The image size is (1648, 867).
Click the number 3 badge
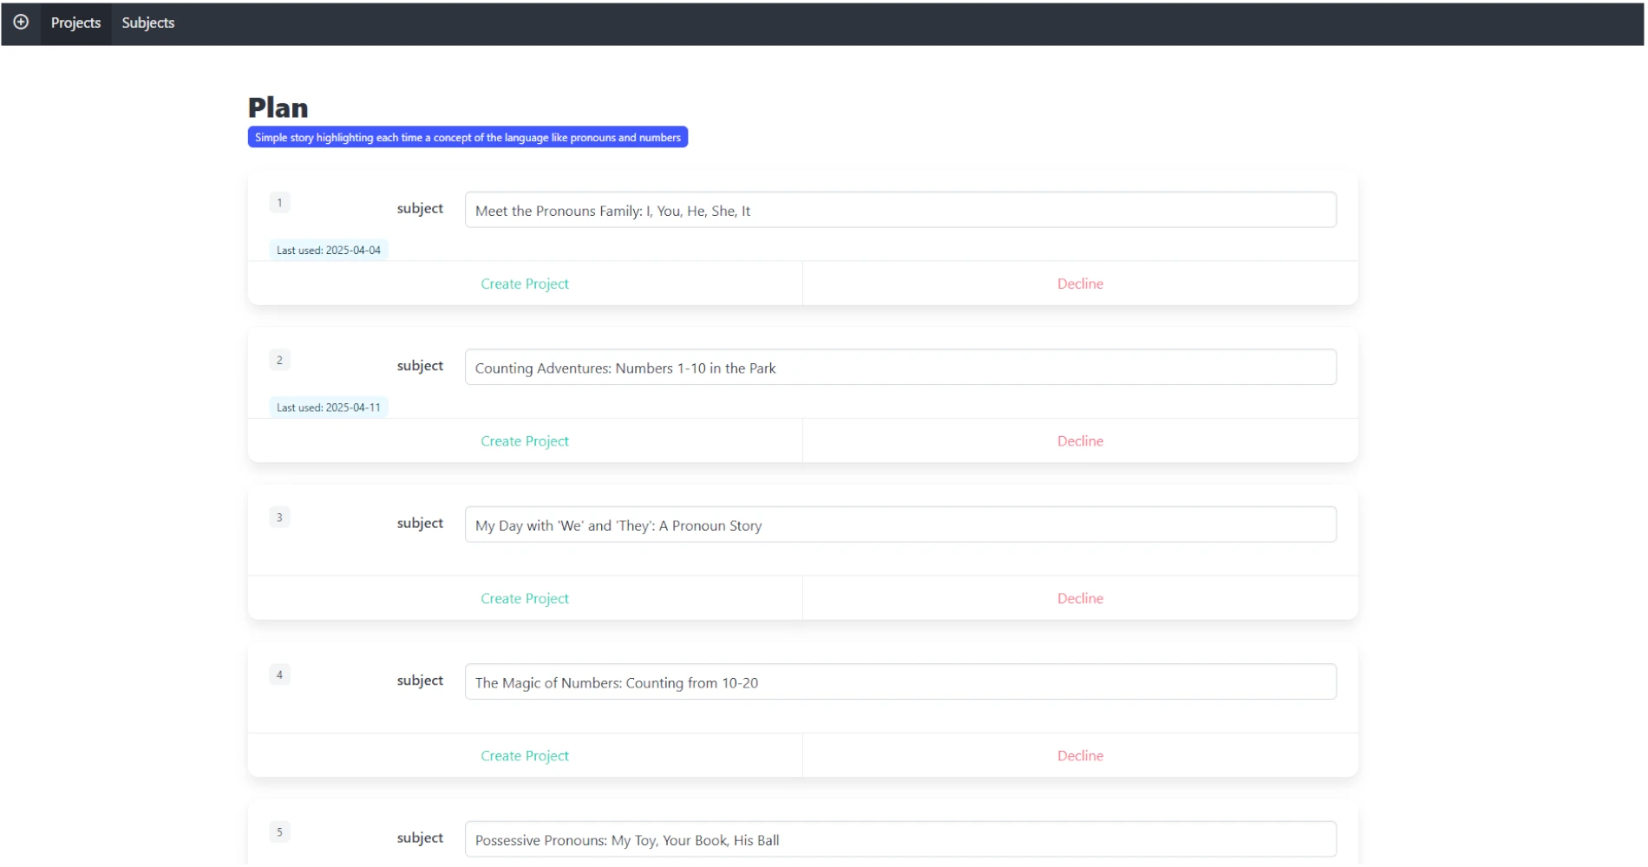click(279, 518)
